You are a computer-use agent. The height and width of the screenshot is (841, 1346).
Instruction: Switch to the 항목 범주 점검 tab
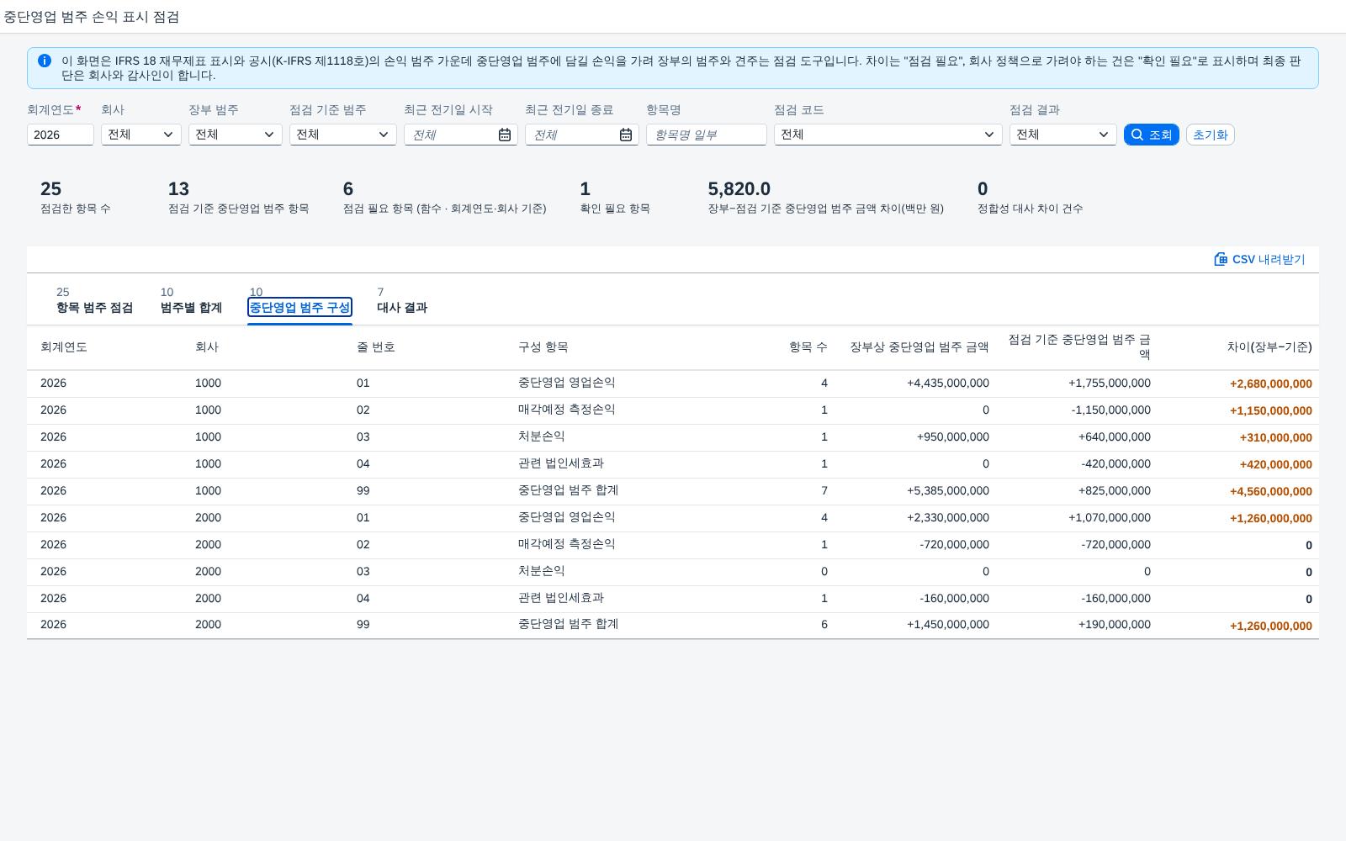pos(94,300)
